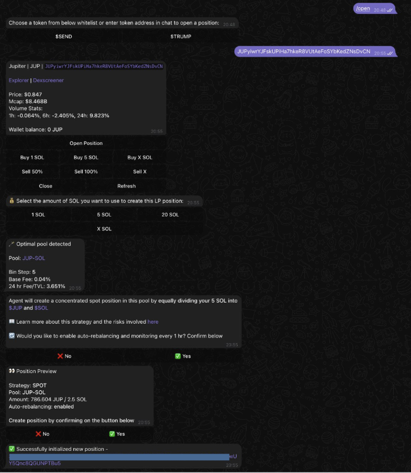Click Buy 5 SOL button
This screenshot has height=473, width=411.
click(x=86, y=158)
